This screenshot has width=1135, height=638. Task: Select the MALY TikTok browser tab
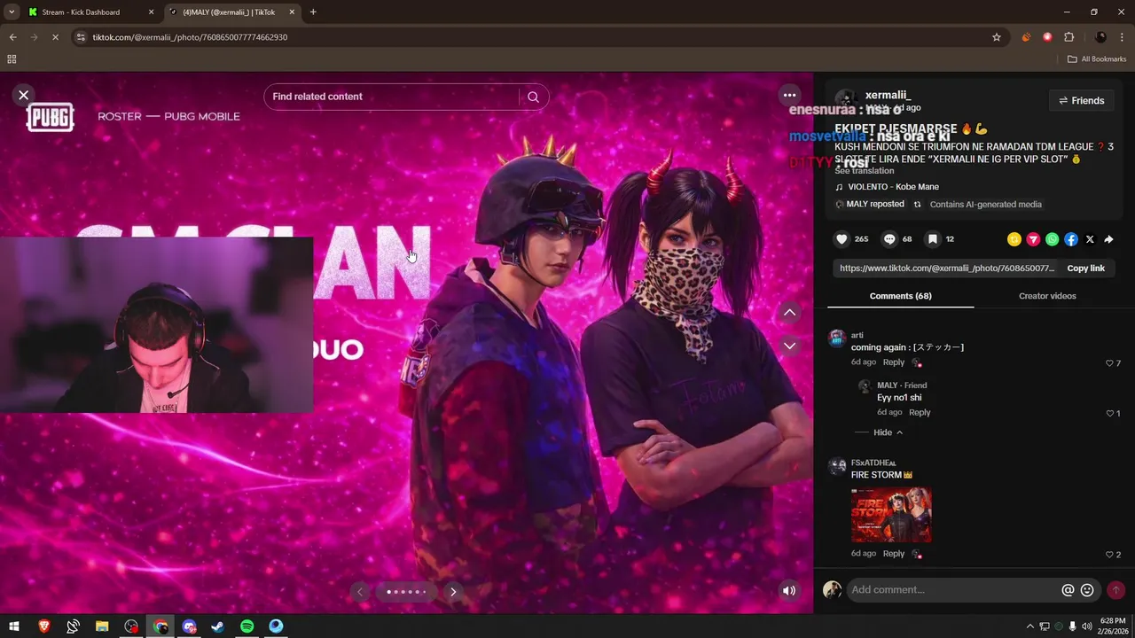coord(232,12)
